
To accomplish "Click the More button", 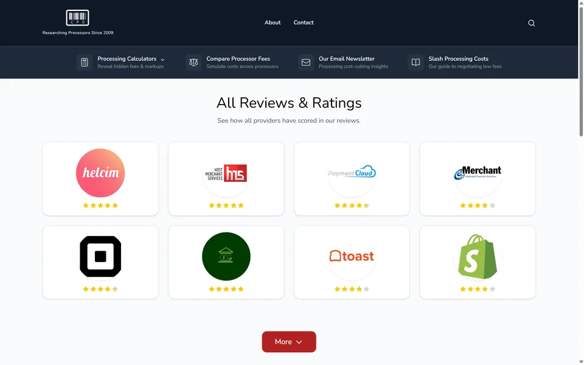I will click(x=289, y=341).
